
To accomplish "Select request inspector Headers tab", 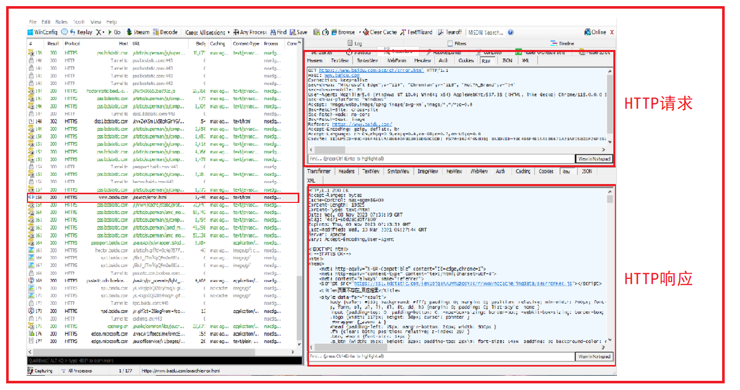I will pyautogui.click(x=315, y=60).
